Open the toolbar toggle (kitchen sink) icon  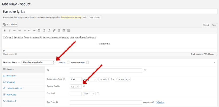(69, 30)
